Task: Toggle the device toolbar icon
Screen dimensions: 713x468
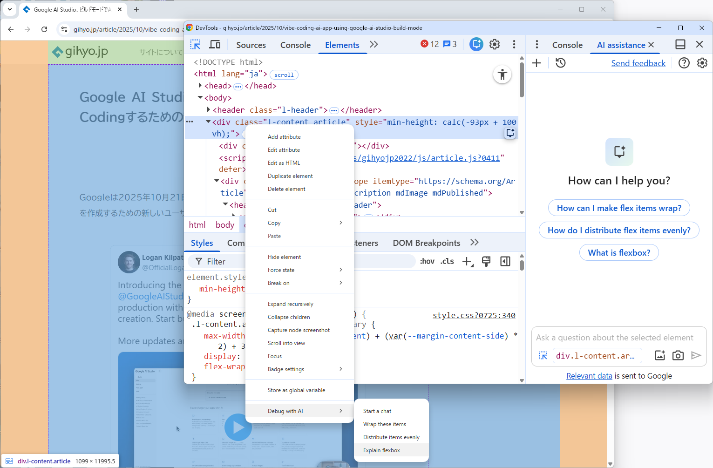Action: (215, 45)
